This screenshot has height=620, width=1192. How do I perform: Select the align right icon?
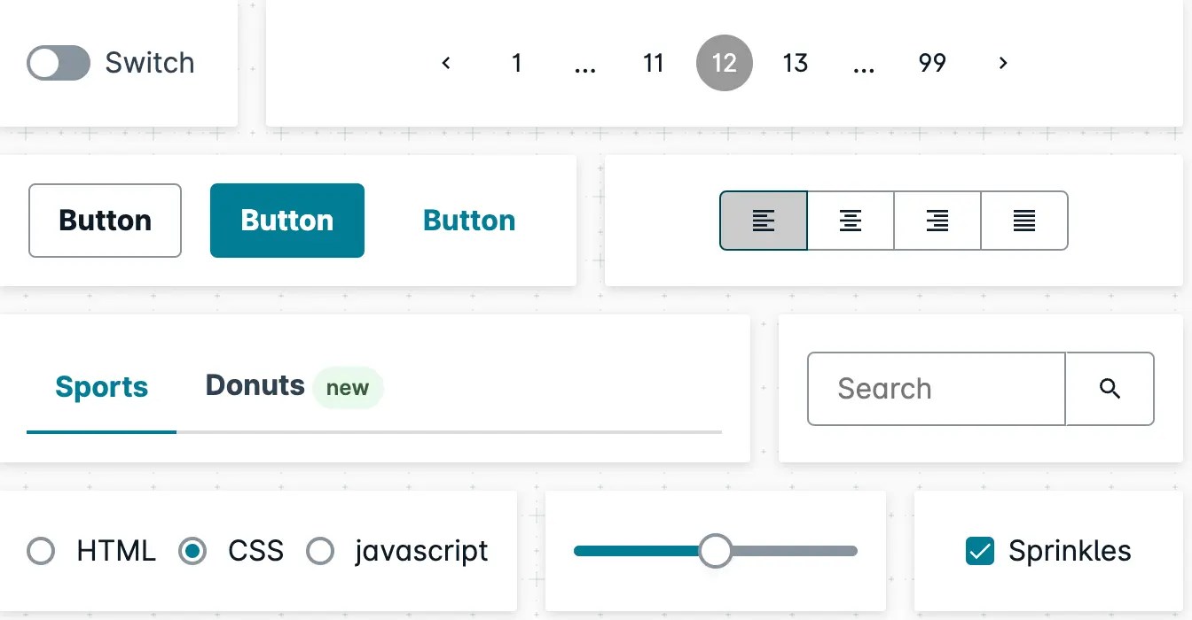937,221
